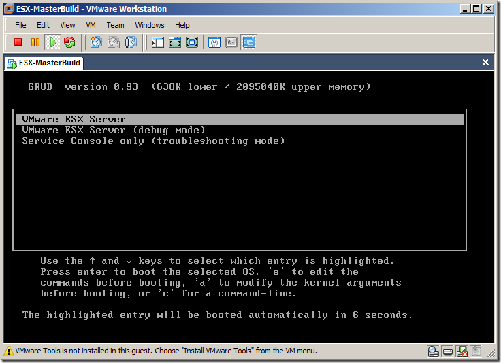
Task: Enter full screen mode
Action: tap(192, 42)
